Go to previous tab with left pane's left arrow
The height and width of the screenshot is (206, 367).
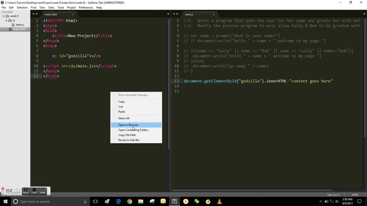pyautogui.click(x=33, y=14)
